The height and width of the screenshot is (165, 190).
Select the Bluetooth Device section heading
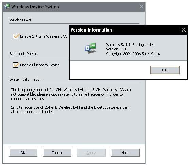click(23, 54)
